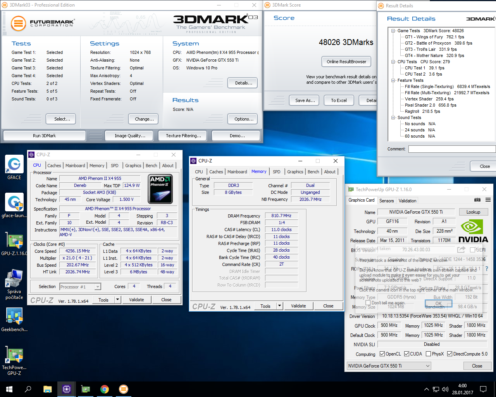Toggle the UEFI checkbox in GPU-Z
This screenshot has height=397, width=496.
[473, 250]
